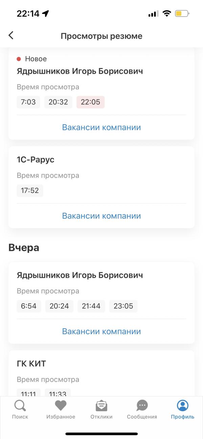
Task: Tap the Вчера section header
Action: (x=24, y=248)
